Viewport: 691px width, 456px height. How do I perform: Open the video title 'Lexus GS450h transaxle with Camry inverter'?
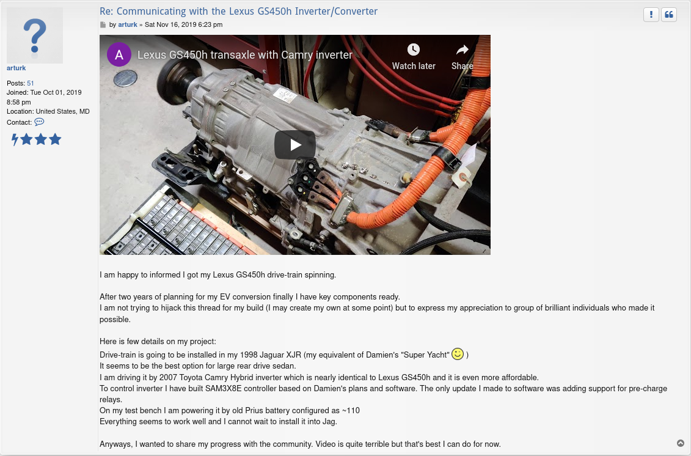[244, 54]
